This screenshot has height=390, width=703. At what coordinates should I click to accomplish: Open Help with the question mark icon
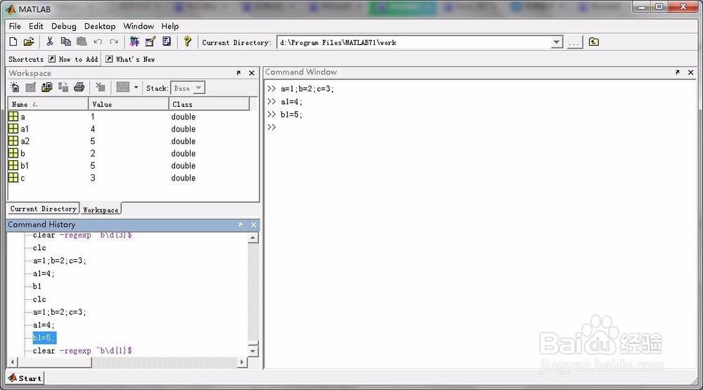pyautogui.click(x=188, y=41)
